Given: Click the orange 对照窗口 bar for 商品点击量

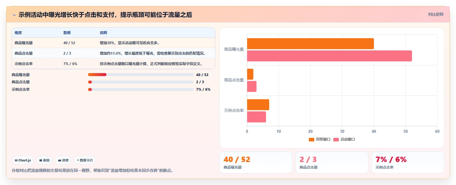Looking at the screenshot, I should coord(250,74).
